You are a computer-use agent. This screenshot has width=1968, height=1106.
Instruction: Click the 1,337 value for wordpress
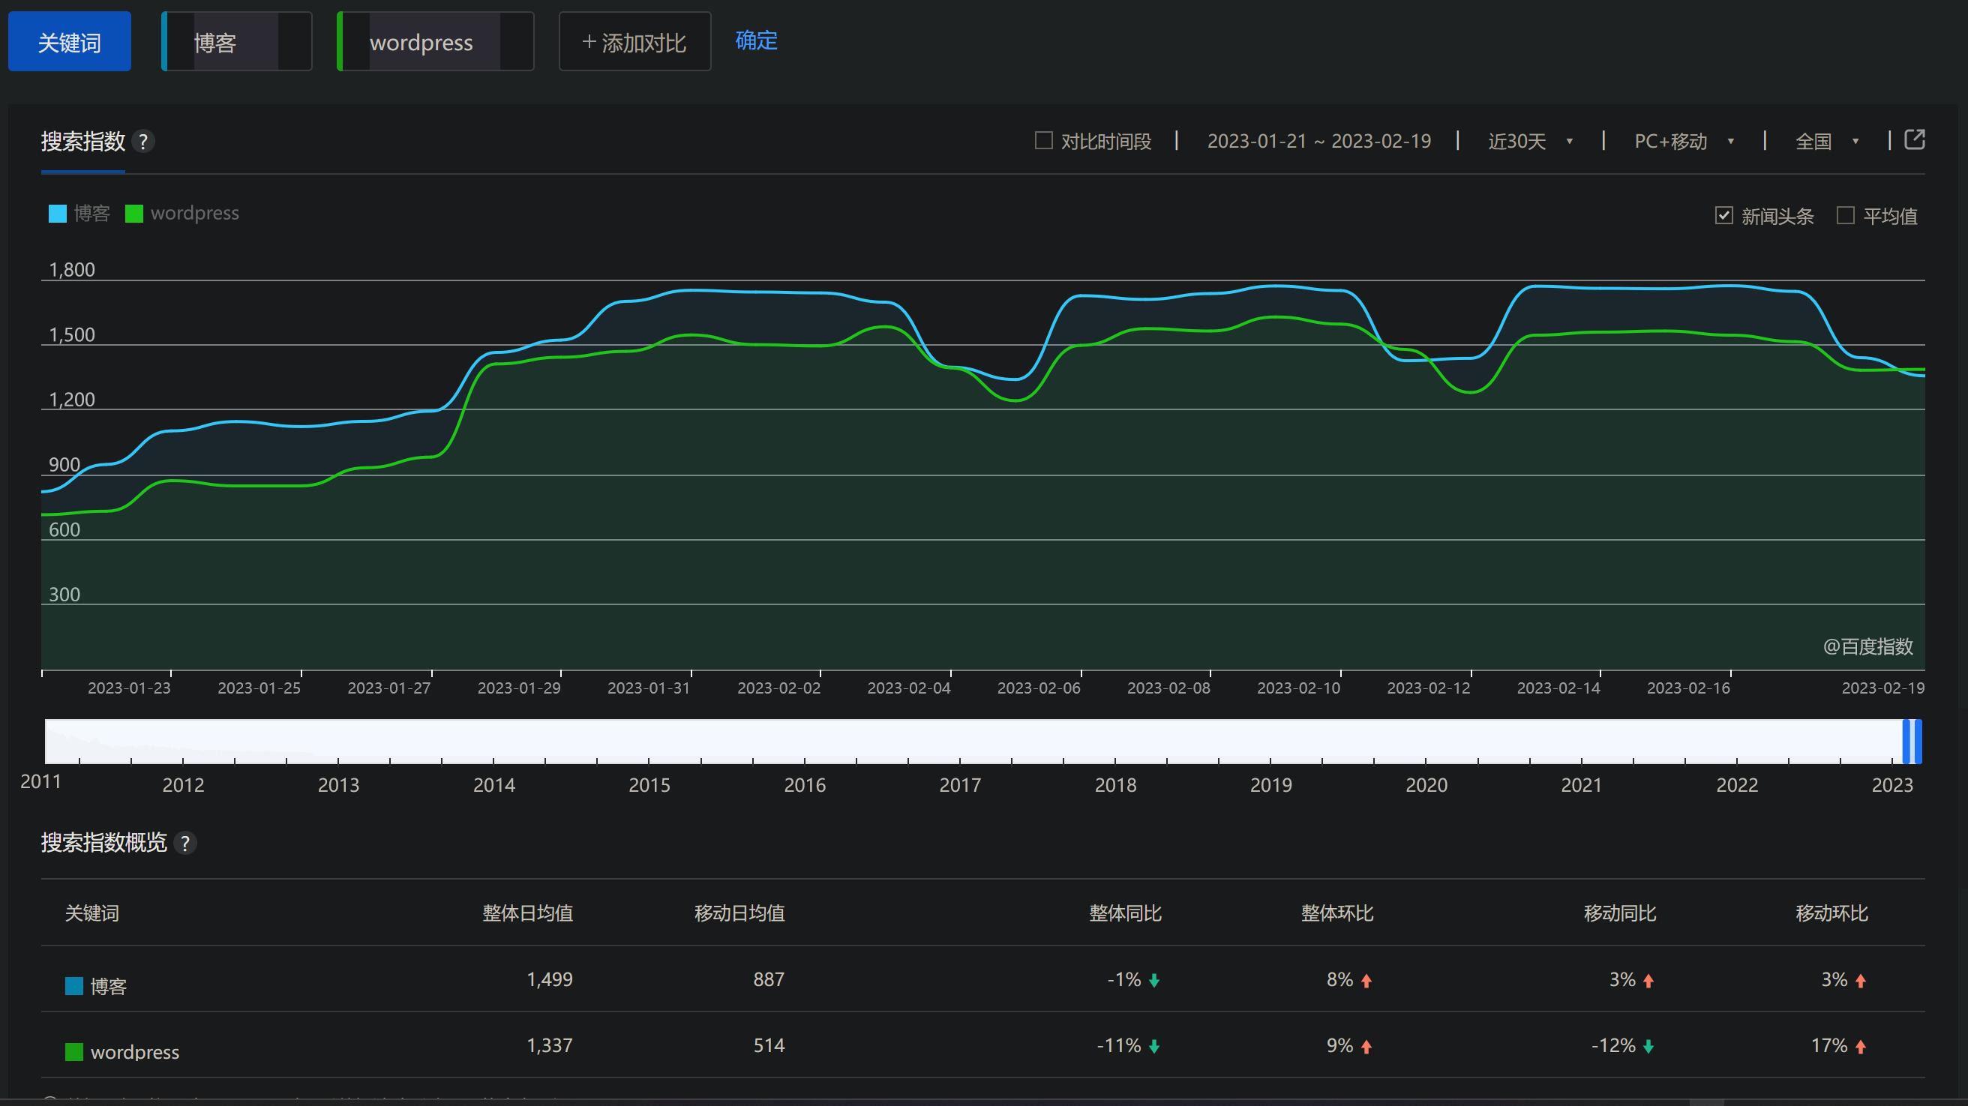[x=549, y=1045]
